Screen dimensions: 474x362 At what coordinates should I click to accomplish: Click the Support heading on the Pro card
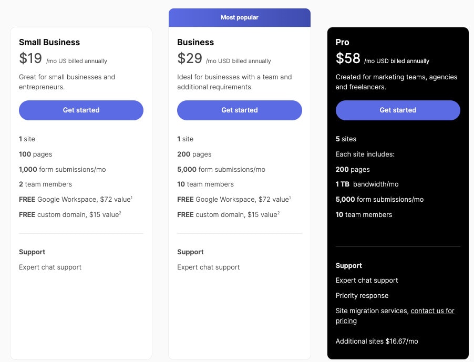pyautogui.click(x=348, y=265)
